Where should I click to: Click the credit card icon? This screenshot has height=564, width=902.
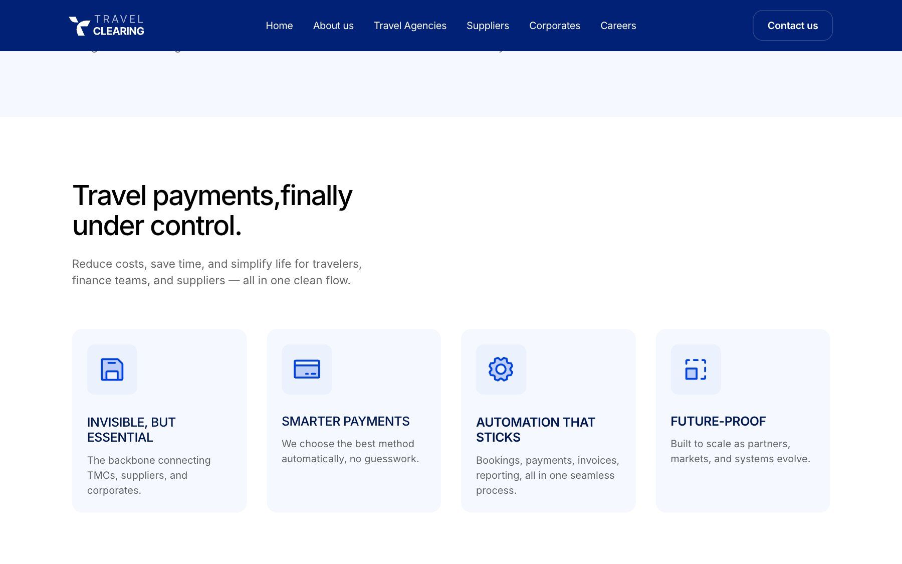click(307, 369)
